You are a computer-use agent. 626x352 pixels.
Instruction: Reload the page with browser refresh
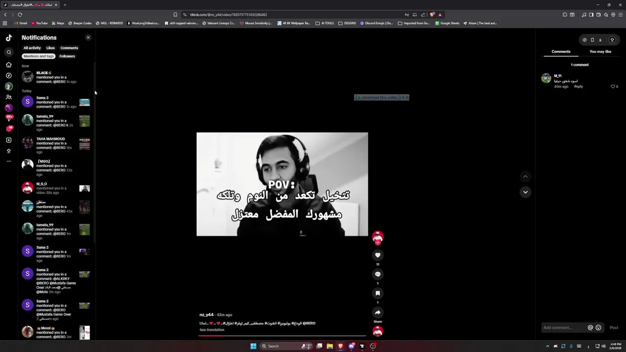(20, 15)
